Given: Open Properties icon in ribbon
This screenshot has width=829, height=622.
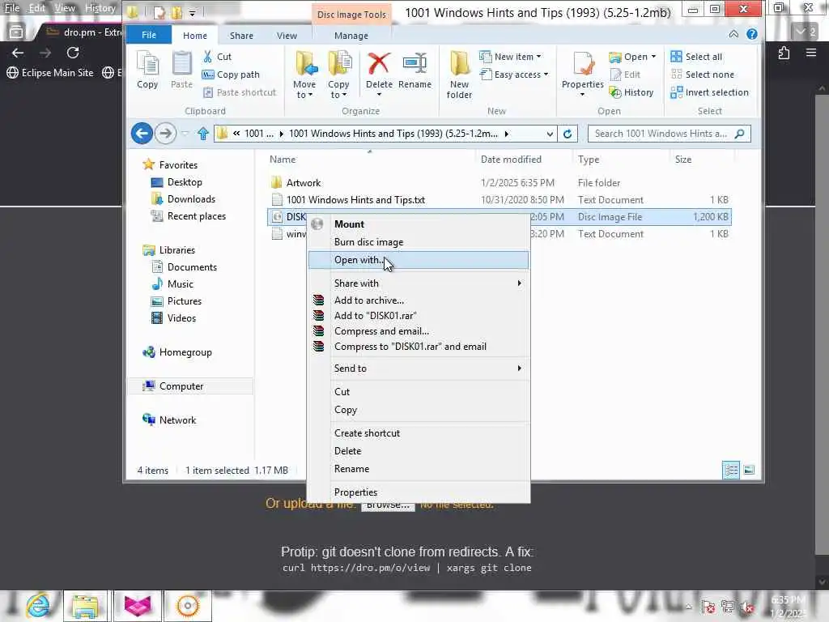Looking at the screenshot, I should coord(582,74).
